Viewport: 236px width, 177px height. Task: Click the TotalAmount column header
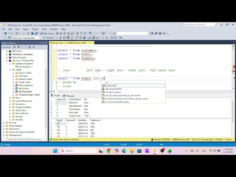(96, 120)
